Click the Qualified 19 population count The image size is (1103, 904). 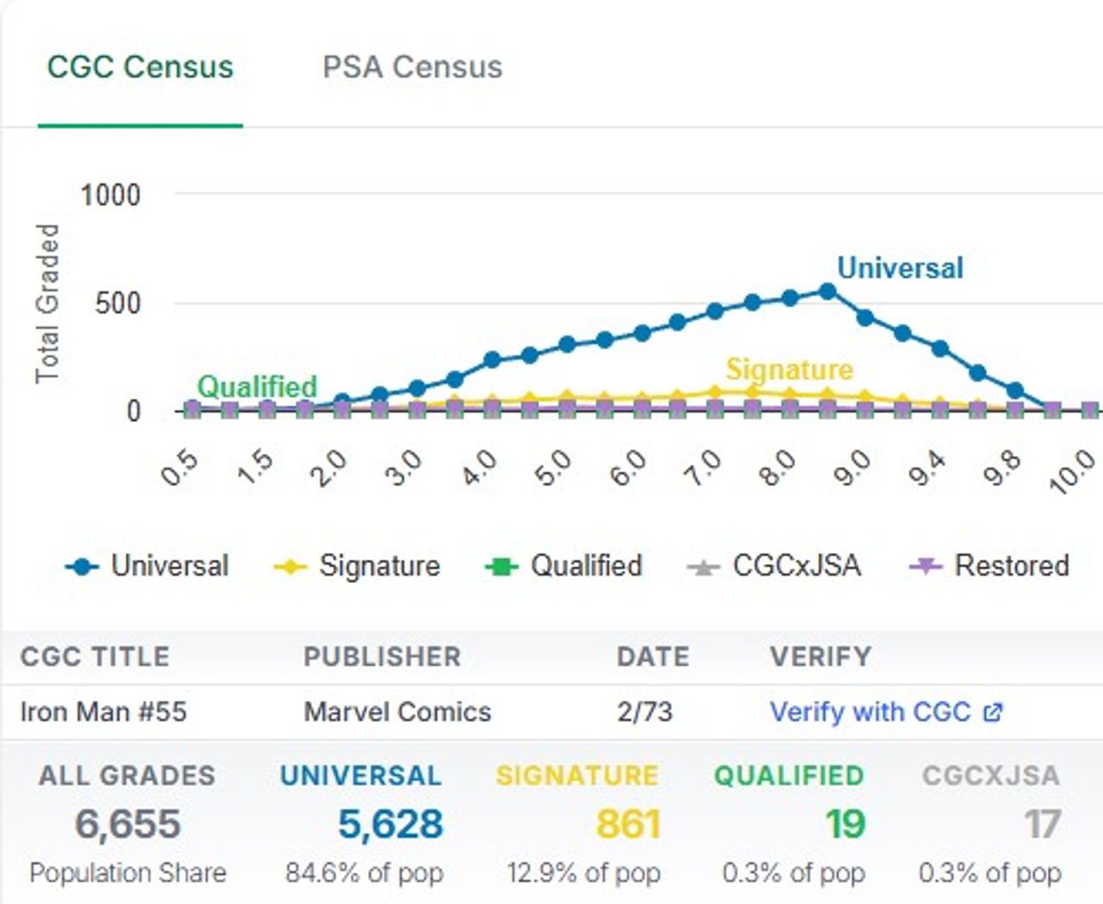(844, 824)
